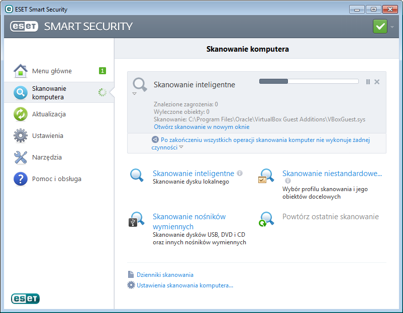The width and height of the screenshot is (403, 313).
Task: Open Ustawienia skanowania komputera... link
Action: tap(185, 285)
